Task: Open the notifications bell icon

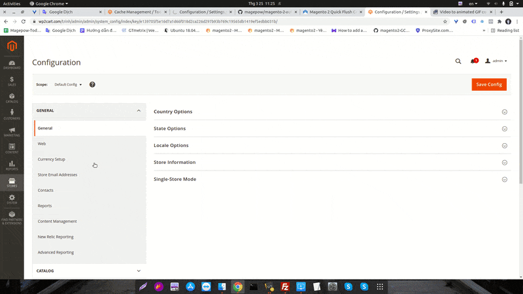Action: (473, 61)
